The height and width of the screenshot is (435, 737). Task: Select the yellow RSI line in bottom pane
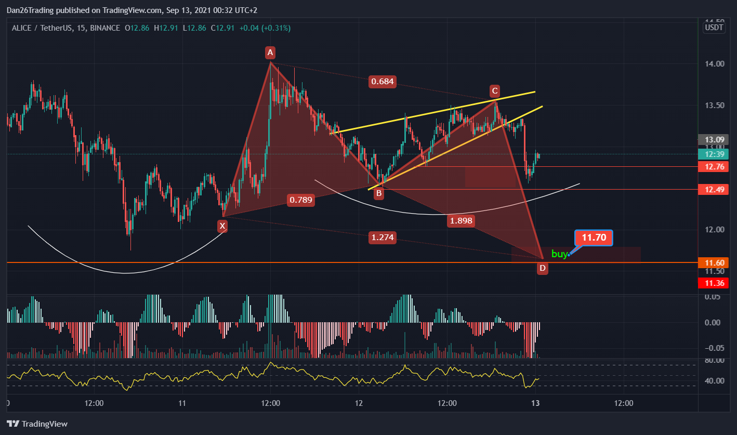273,375
